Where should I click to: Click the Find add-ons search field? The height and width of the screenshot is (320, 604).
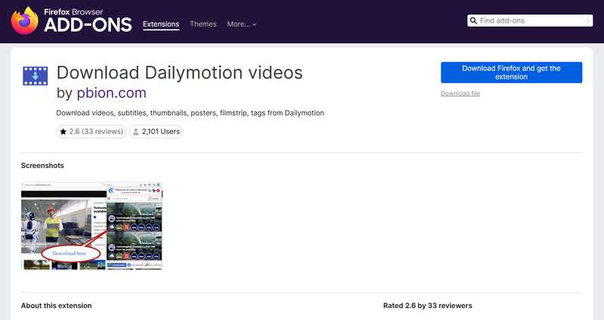click(x=530, y=20)
